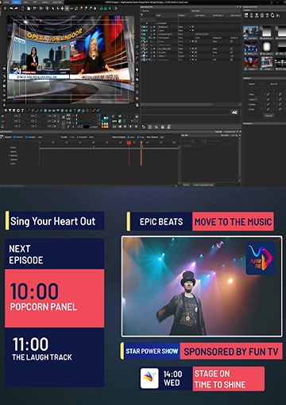
Task: Expand the Materials category in timeline tree
Action: click(9, 156)
